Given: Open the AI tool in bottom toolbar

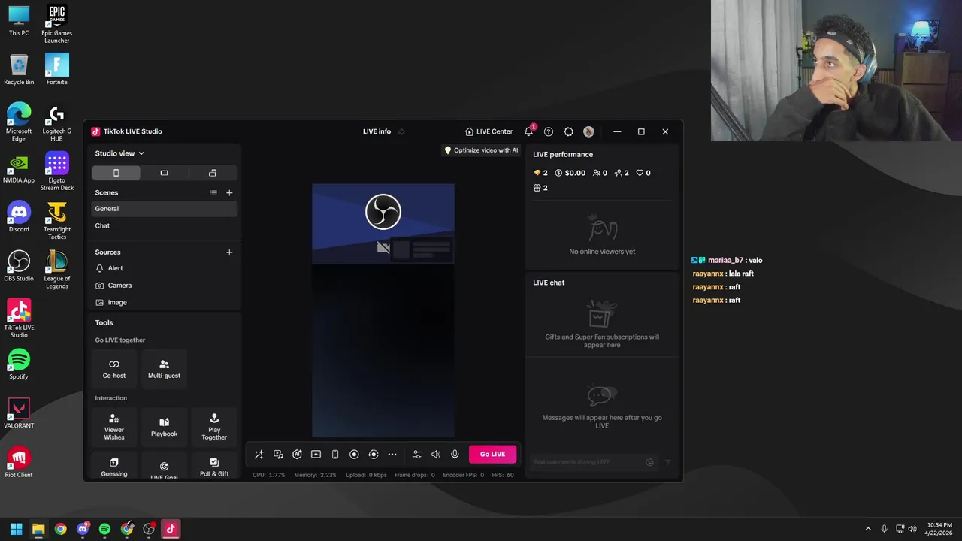Looking at the screenshot, I should point(297,454).
